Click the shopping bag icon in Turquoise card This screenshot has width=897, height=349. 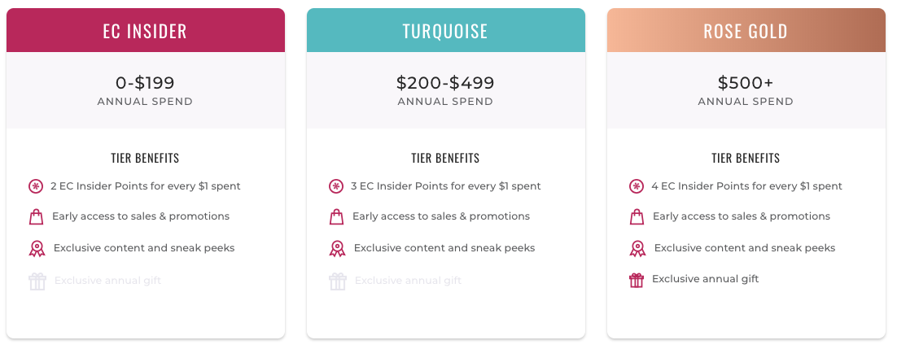(336, 217)
